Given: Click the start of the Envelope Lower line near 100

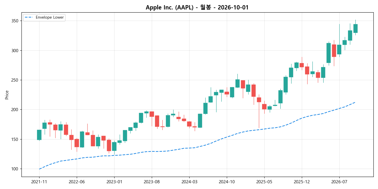Looking at the screenshot, I should tap(39, 169).
